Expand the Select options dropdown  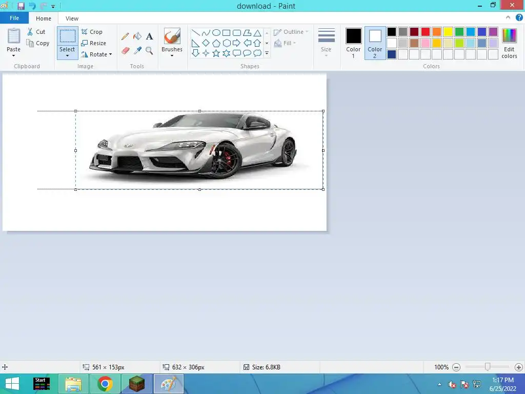coord(67,55)
